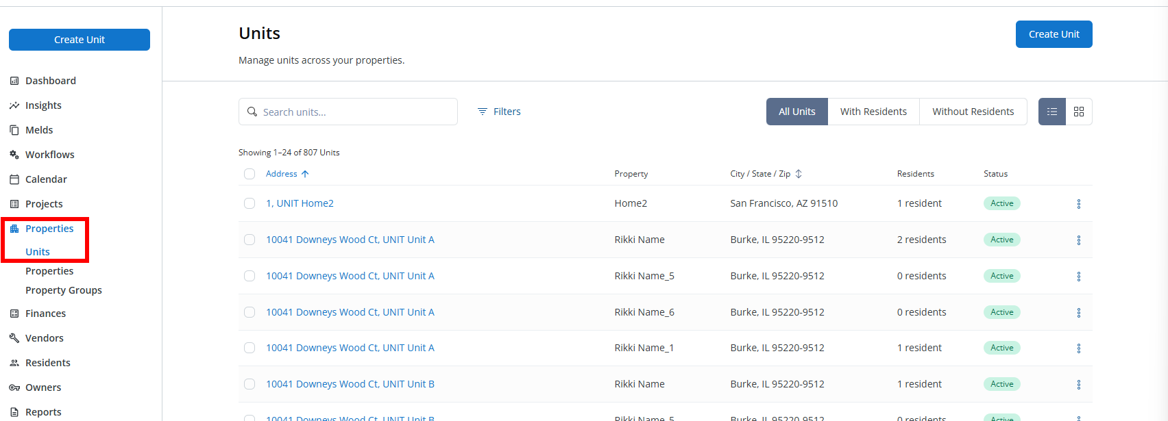The height and width of the screenshot is (421, 1168).
Task: Switch to With Residents tab
Action: (873, 112)
